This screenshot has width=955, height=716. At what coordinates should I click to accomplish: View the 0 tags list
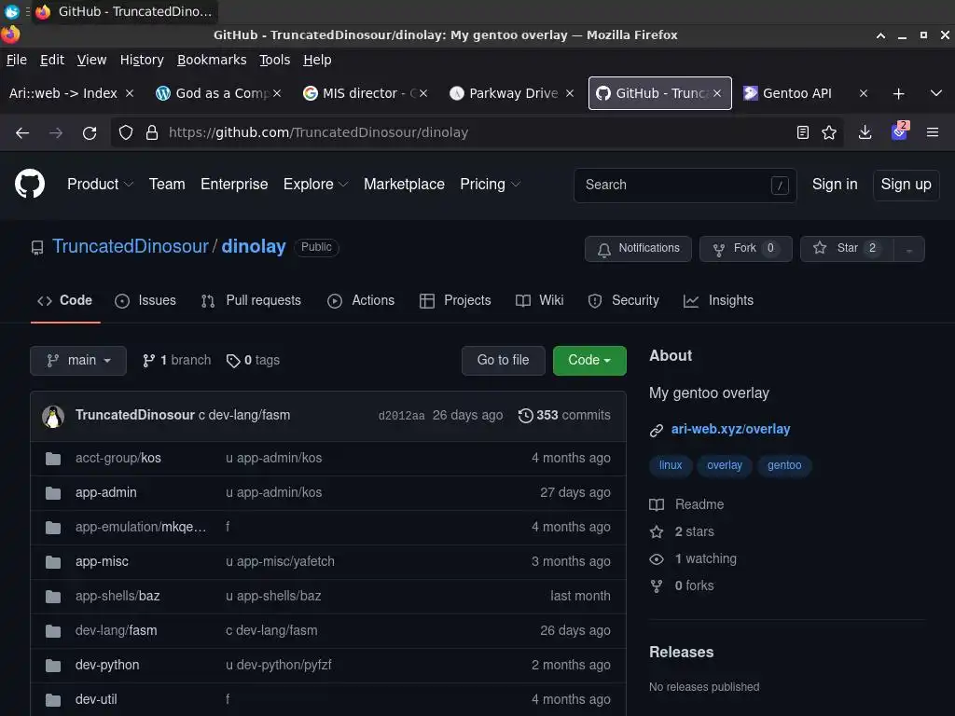click(253, 361)
